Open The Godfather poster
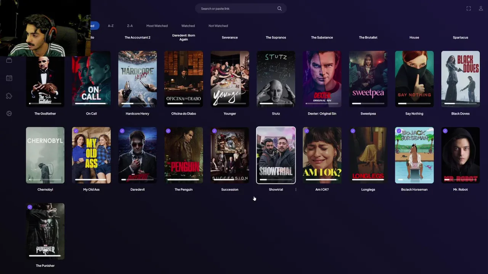This screenshot has height=274, width=488. (45, 79)
